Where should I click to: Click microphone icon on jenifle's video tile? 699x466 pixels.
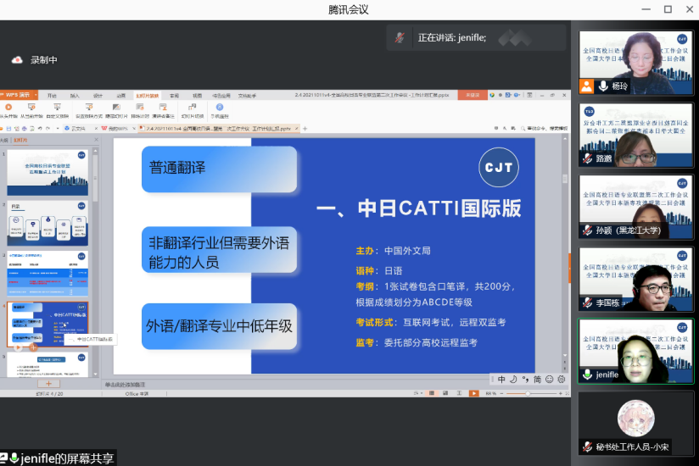point(588,374)
